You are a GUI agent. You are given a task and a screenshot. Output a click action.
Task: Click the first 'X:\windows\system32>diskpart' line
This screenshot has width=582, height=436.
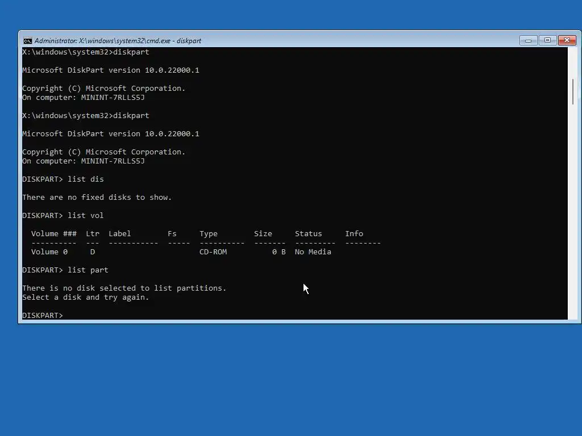click(86, 52)
